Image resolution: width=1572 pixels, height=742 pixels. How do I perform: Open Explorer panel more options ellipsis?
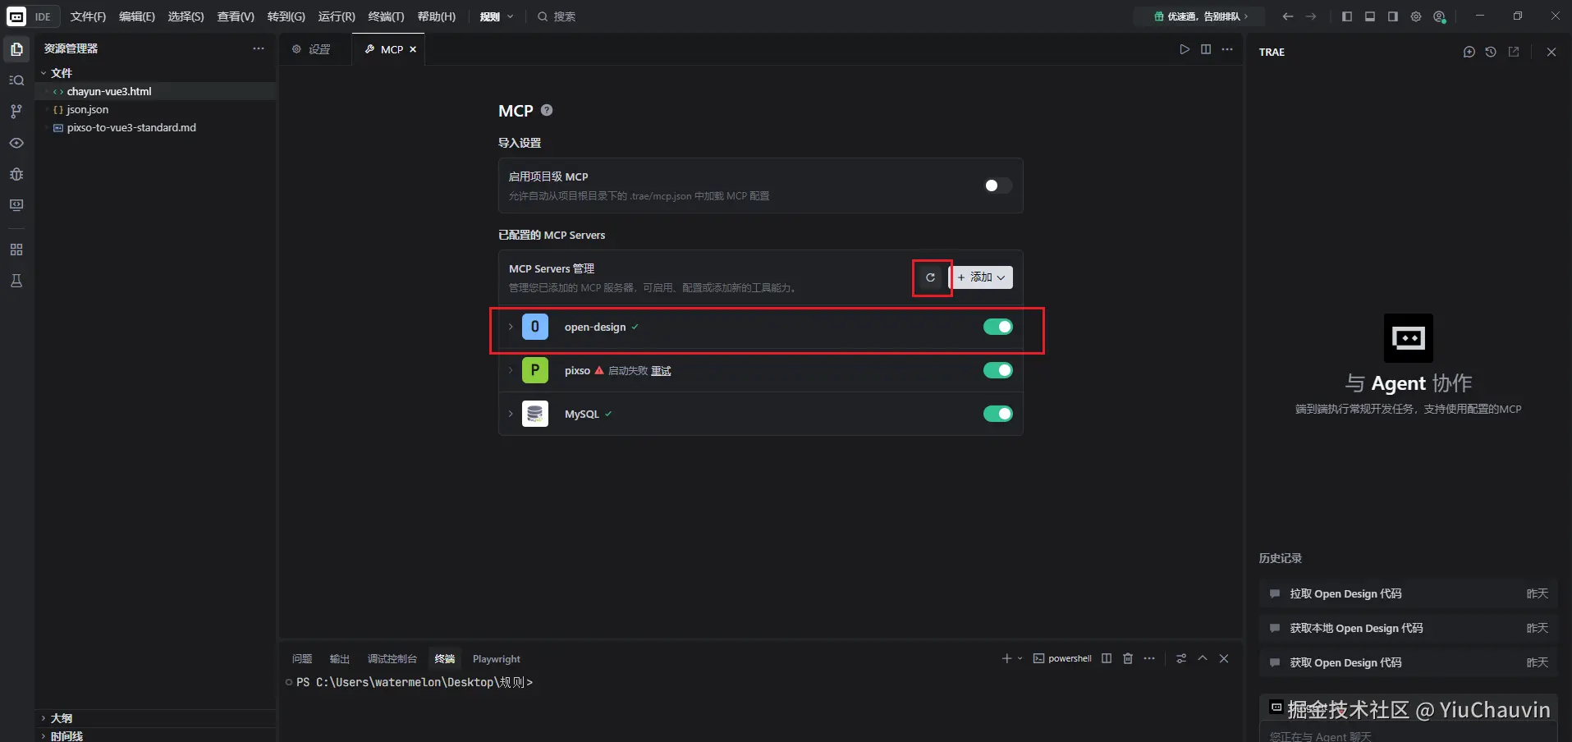coord(259,48)
